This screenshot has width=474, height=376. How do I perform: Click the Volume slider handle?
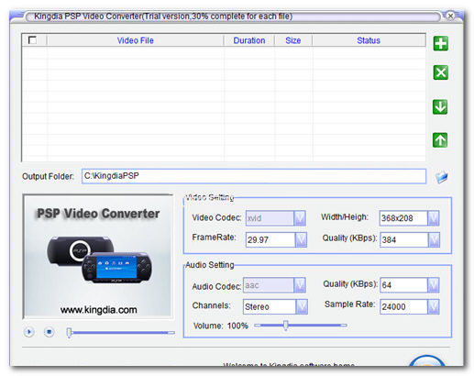click(285, 326)
